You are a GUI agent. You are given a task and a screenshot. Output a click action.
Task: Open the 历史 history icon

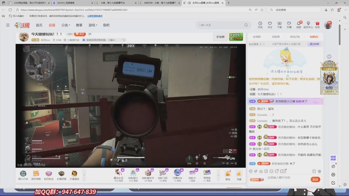point(260,25)
